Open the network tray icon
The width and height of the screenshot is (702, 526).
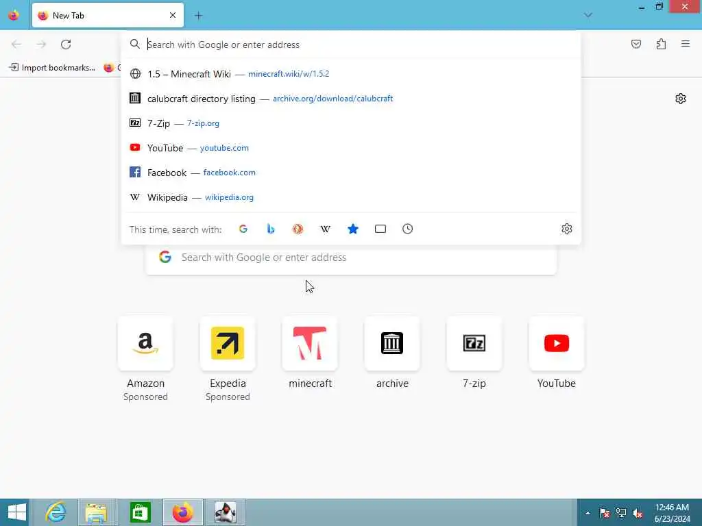(621, 513)
